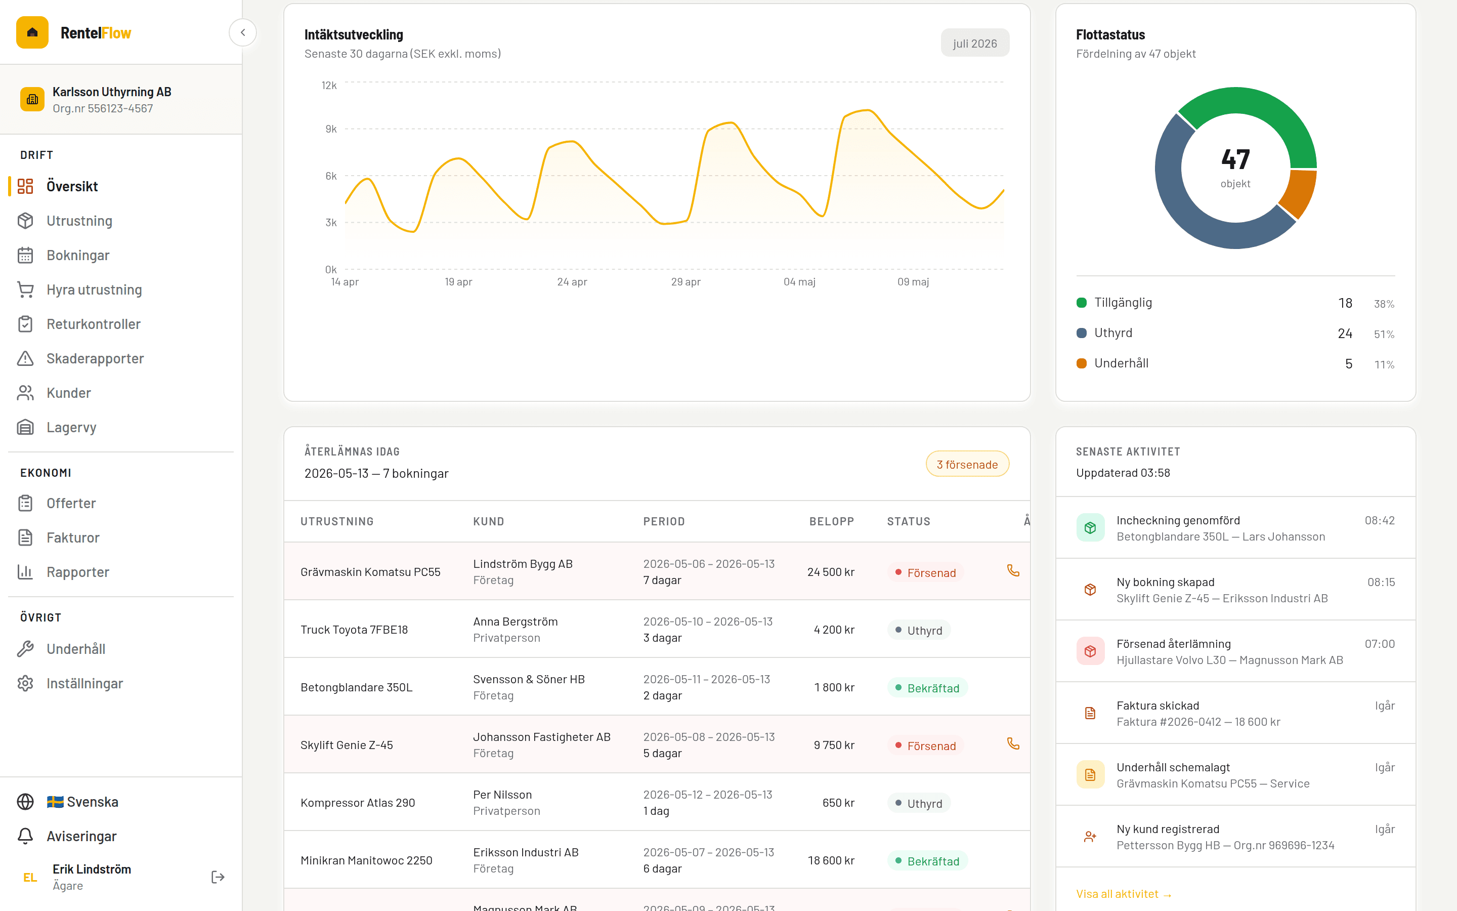Open Bokningar calendar icon

pos(25,255)
